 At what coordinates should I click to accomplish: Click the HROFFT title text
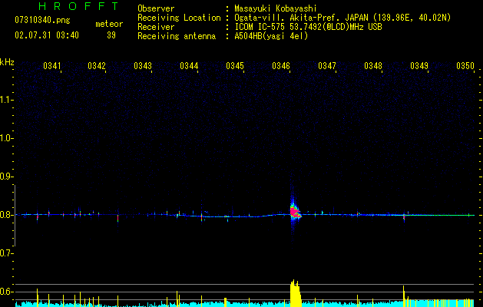pos(78,6)
